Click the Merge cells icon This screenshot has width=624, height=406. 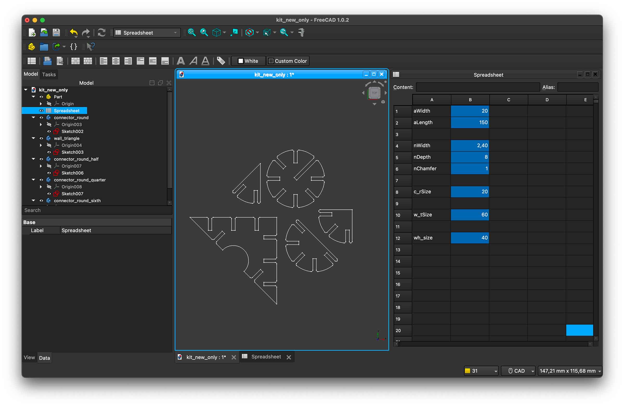coord(75,61)
